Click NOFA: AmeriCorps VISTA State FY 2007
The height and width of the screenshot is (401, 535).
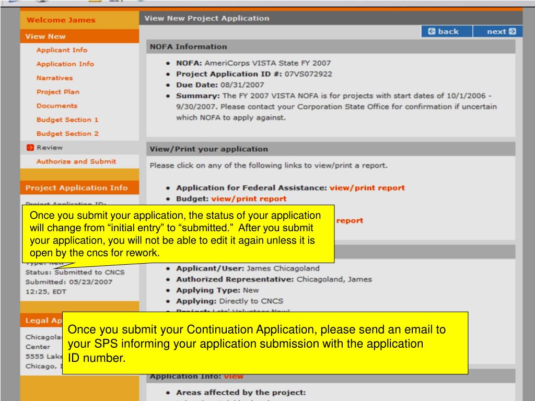(253, 63)
